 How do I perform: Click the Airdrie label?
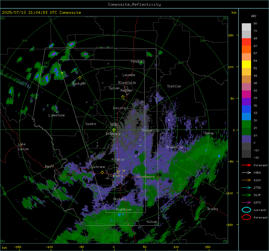tap(118, 159)
